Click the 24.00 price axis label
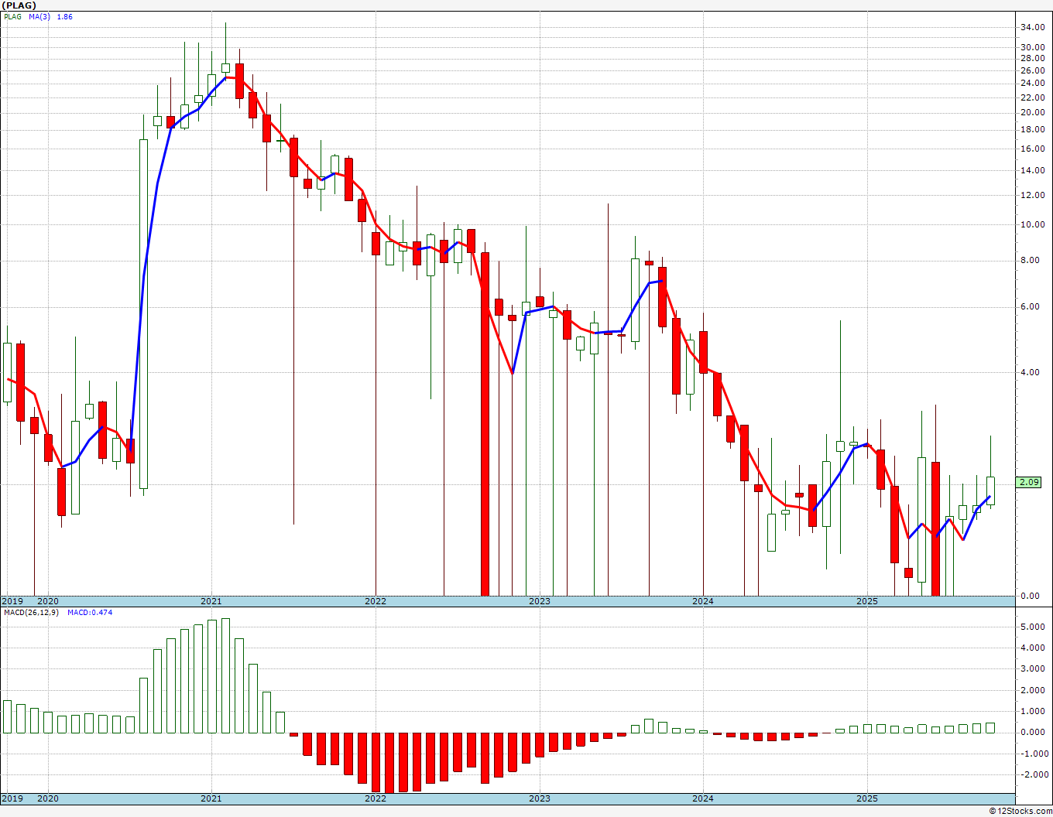This screenshot has height=817, width=1053. [x=1032, y=84]
